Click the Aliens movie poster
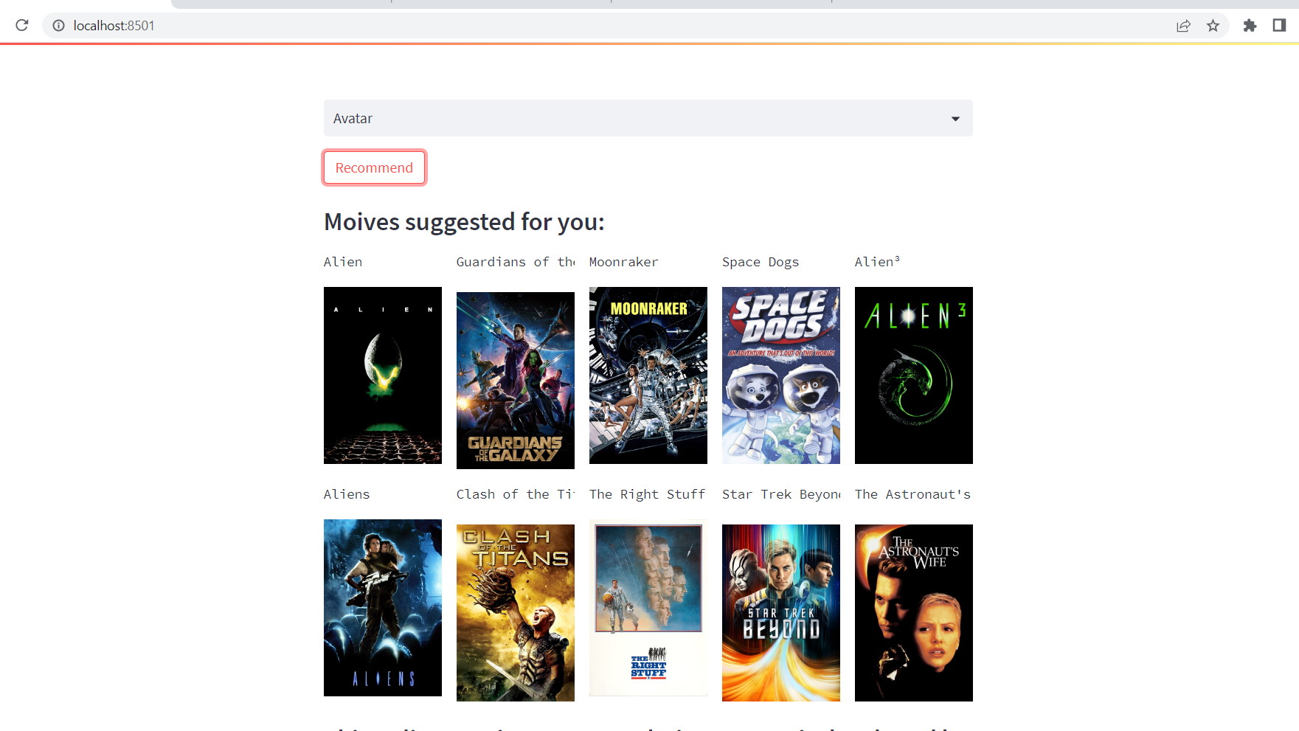1299x731 pixels. pos(382,608)
